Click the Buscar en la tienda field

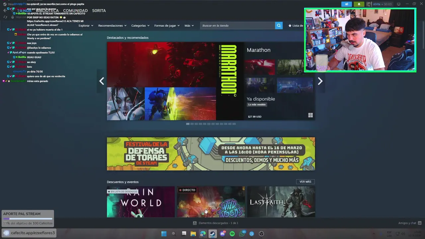click(238, 26)
